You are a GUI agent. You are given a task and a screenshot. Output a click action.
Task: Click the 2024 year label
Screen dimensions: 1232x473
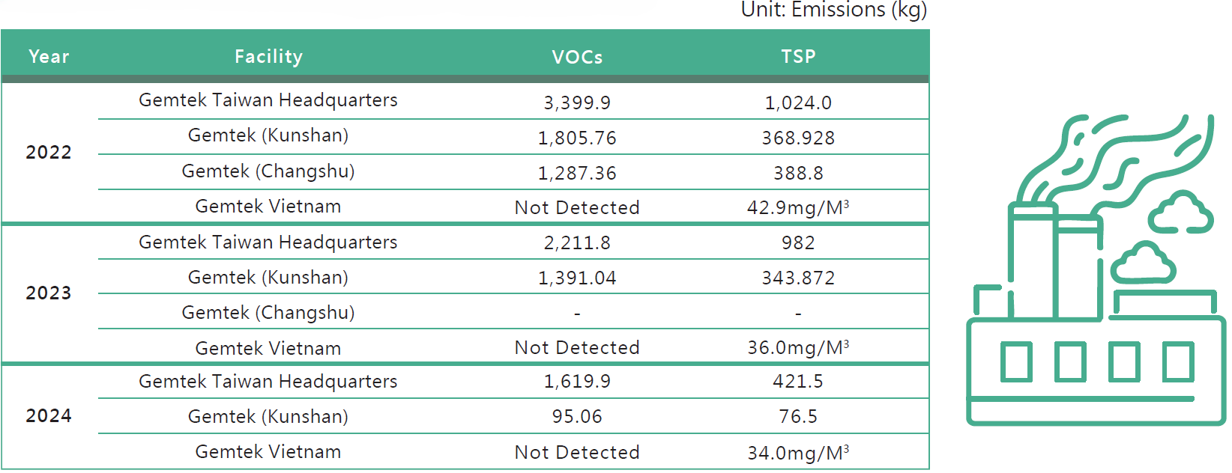[49, 416]
